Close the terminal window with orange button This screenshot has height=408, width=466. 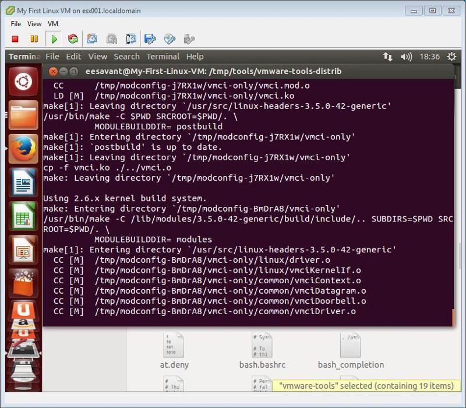click(x=53, y=71)
